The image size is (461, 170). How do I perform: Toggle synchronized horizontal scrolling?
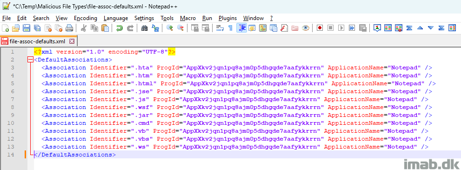[x=205, y=28]
